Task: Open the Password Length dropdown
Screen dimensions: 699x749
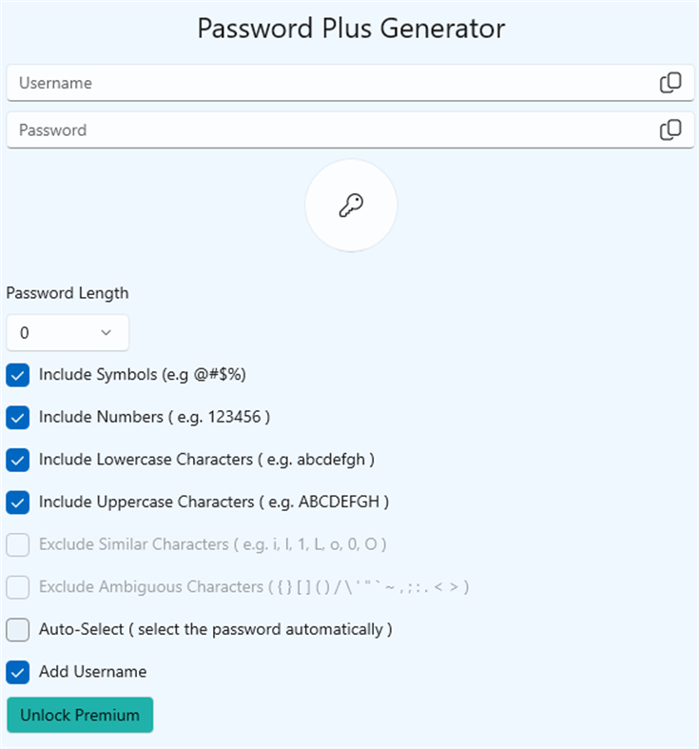Action: tap(67, 332)
